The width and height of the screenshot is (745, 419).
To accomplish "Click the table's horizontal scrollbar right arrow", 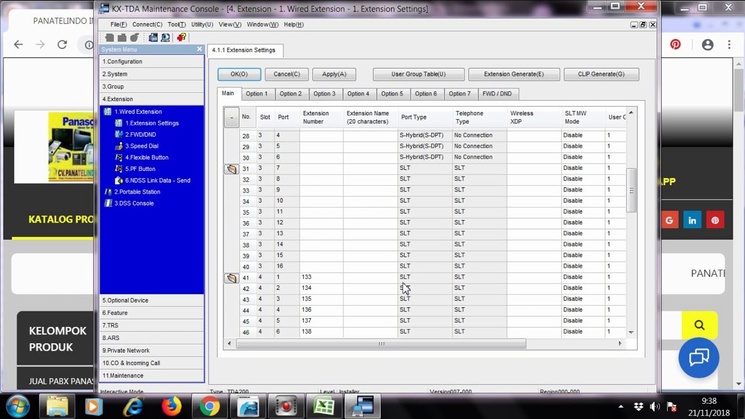I will click(x=620, y=343).
